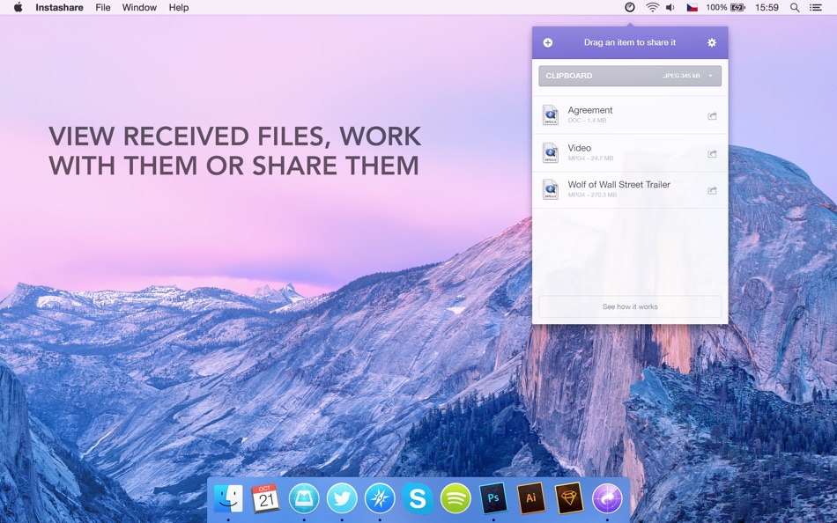
Task: Open the Window menu
Action: click(x=139, y=7)
